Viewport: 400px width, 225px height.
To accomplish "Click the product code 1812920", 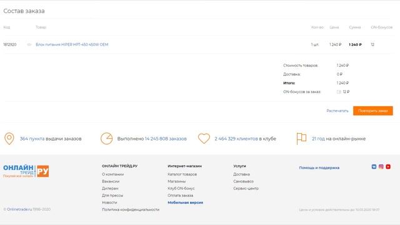I will point(10,44).
